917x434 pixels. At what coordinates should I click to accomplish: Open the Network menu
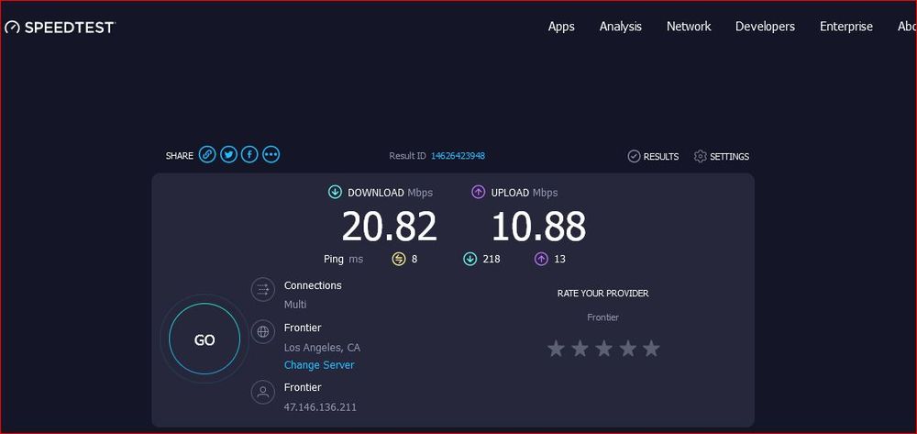pos(689,27)
